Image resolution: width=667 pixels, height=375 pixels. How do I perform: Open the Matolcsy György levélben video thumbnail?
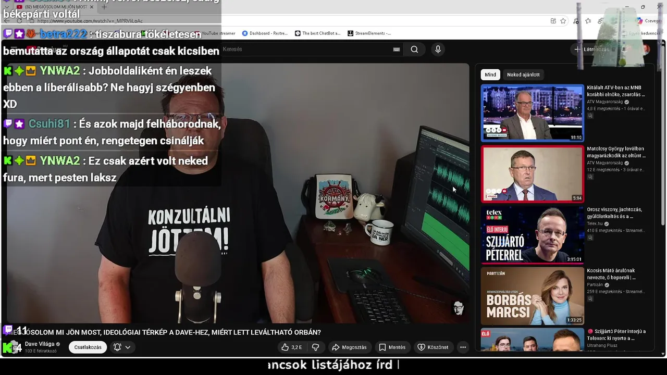(x=532, y=173)
